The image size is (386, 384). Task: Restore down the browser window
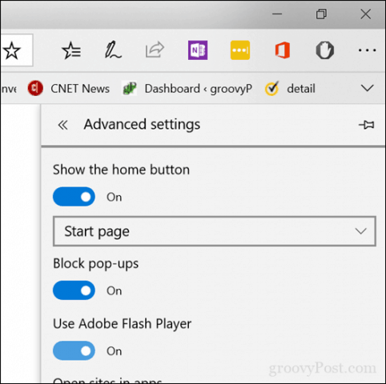pos(321,14)
